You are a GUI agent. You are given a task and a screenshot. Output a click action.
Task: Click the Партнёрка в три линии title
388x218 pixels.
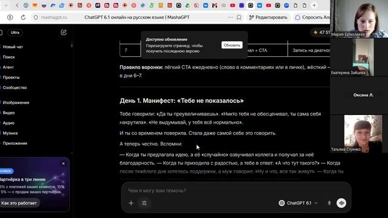pyautogui.click(x=22, y=179)
